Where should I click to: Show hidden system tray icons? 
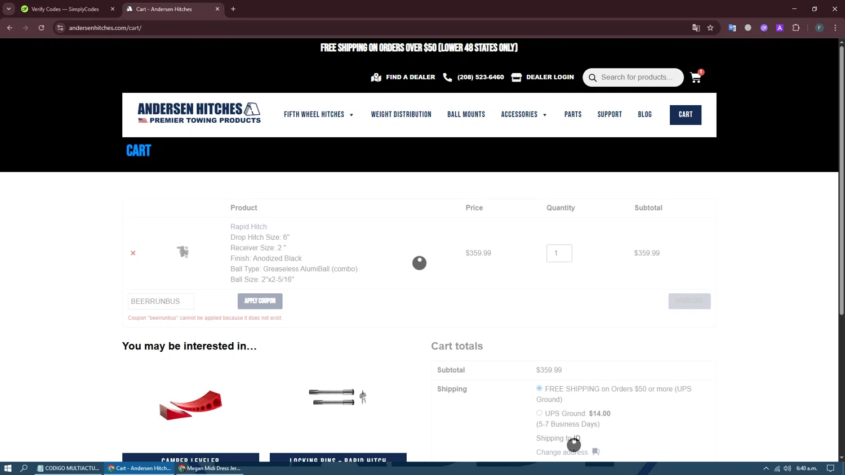(x=766, y=468)
